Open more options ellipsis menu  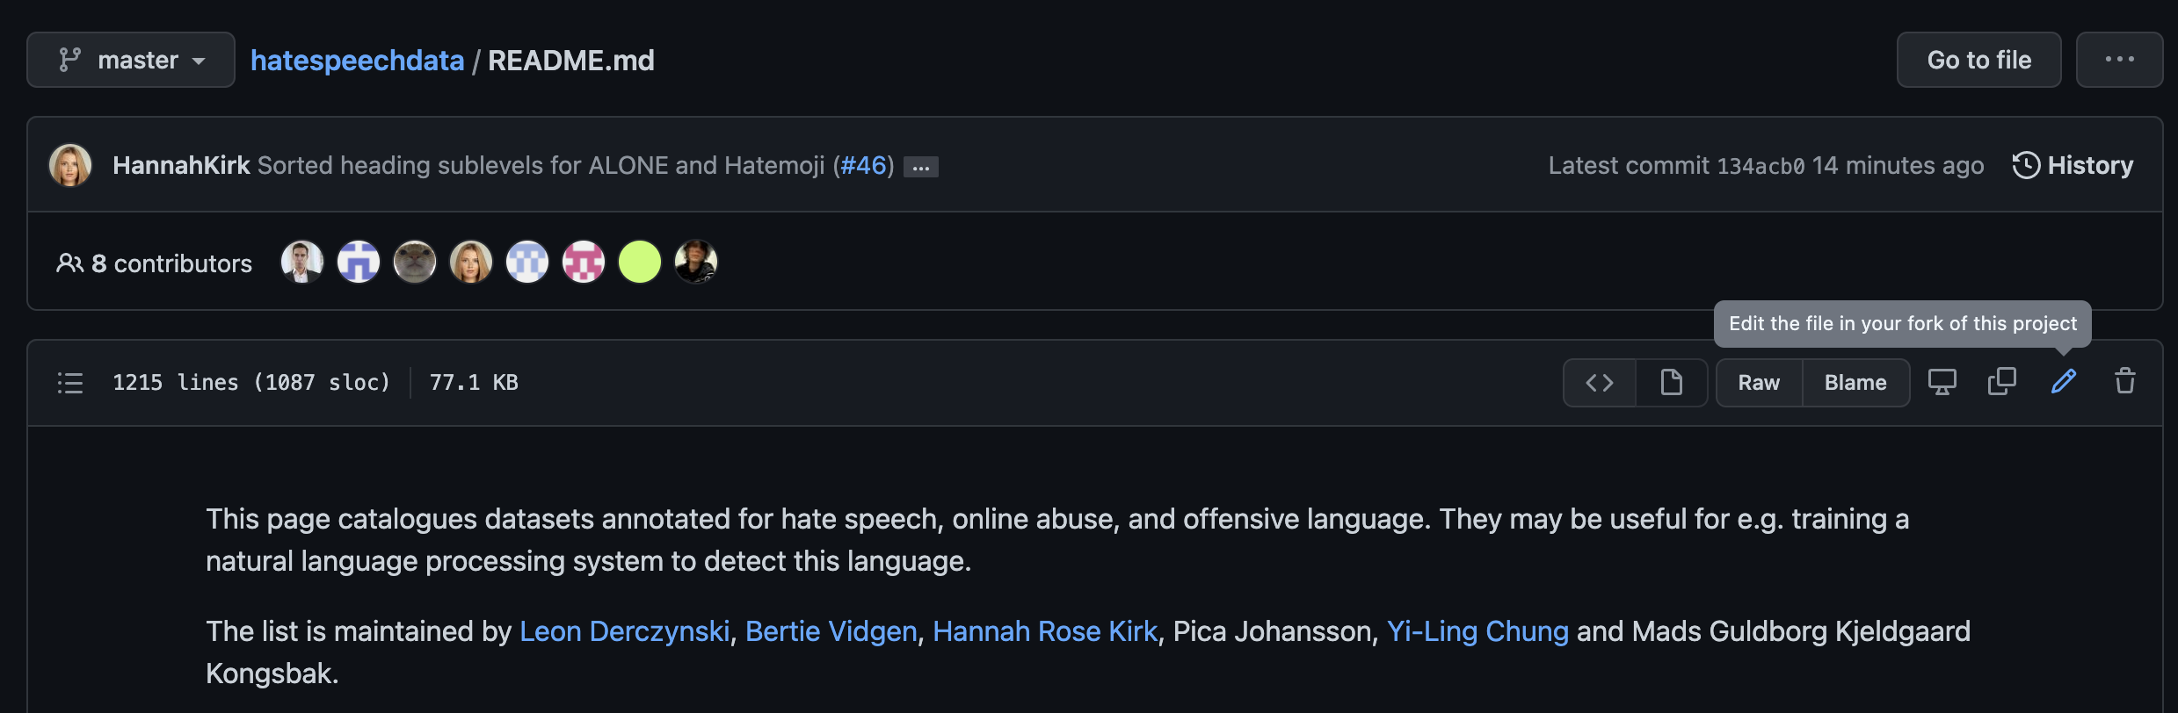[x=2119, y=60]
